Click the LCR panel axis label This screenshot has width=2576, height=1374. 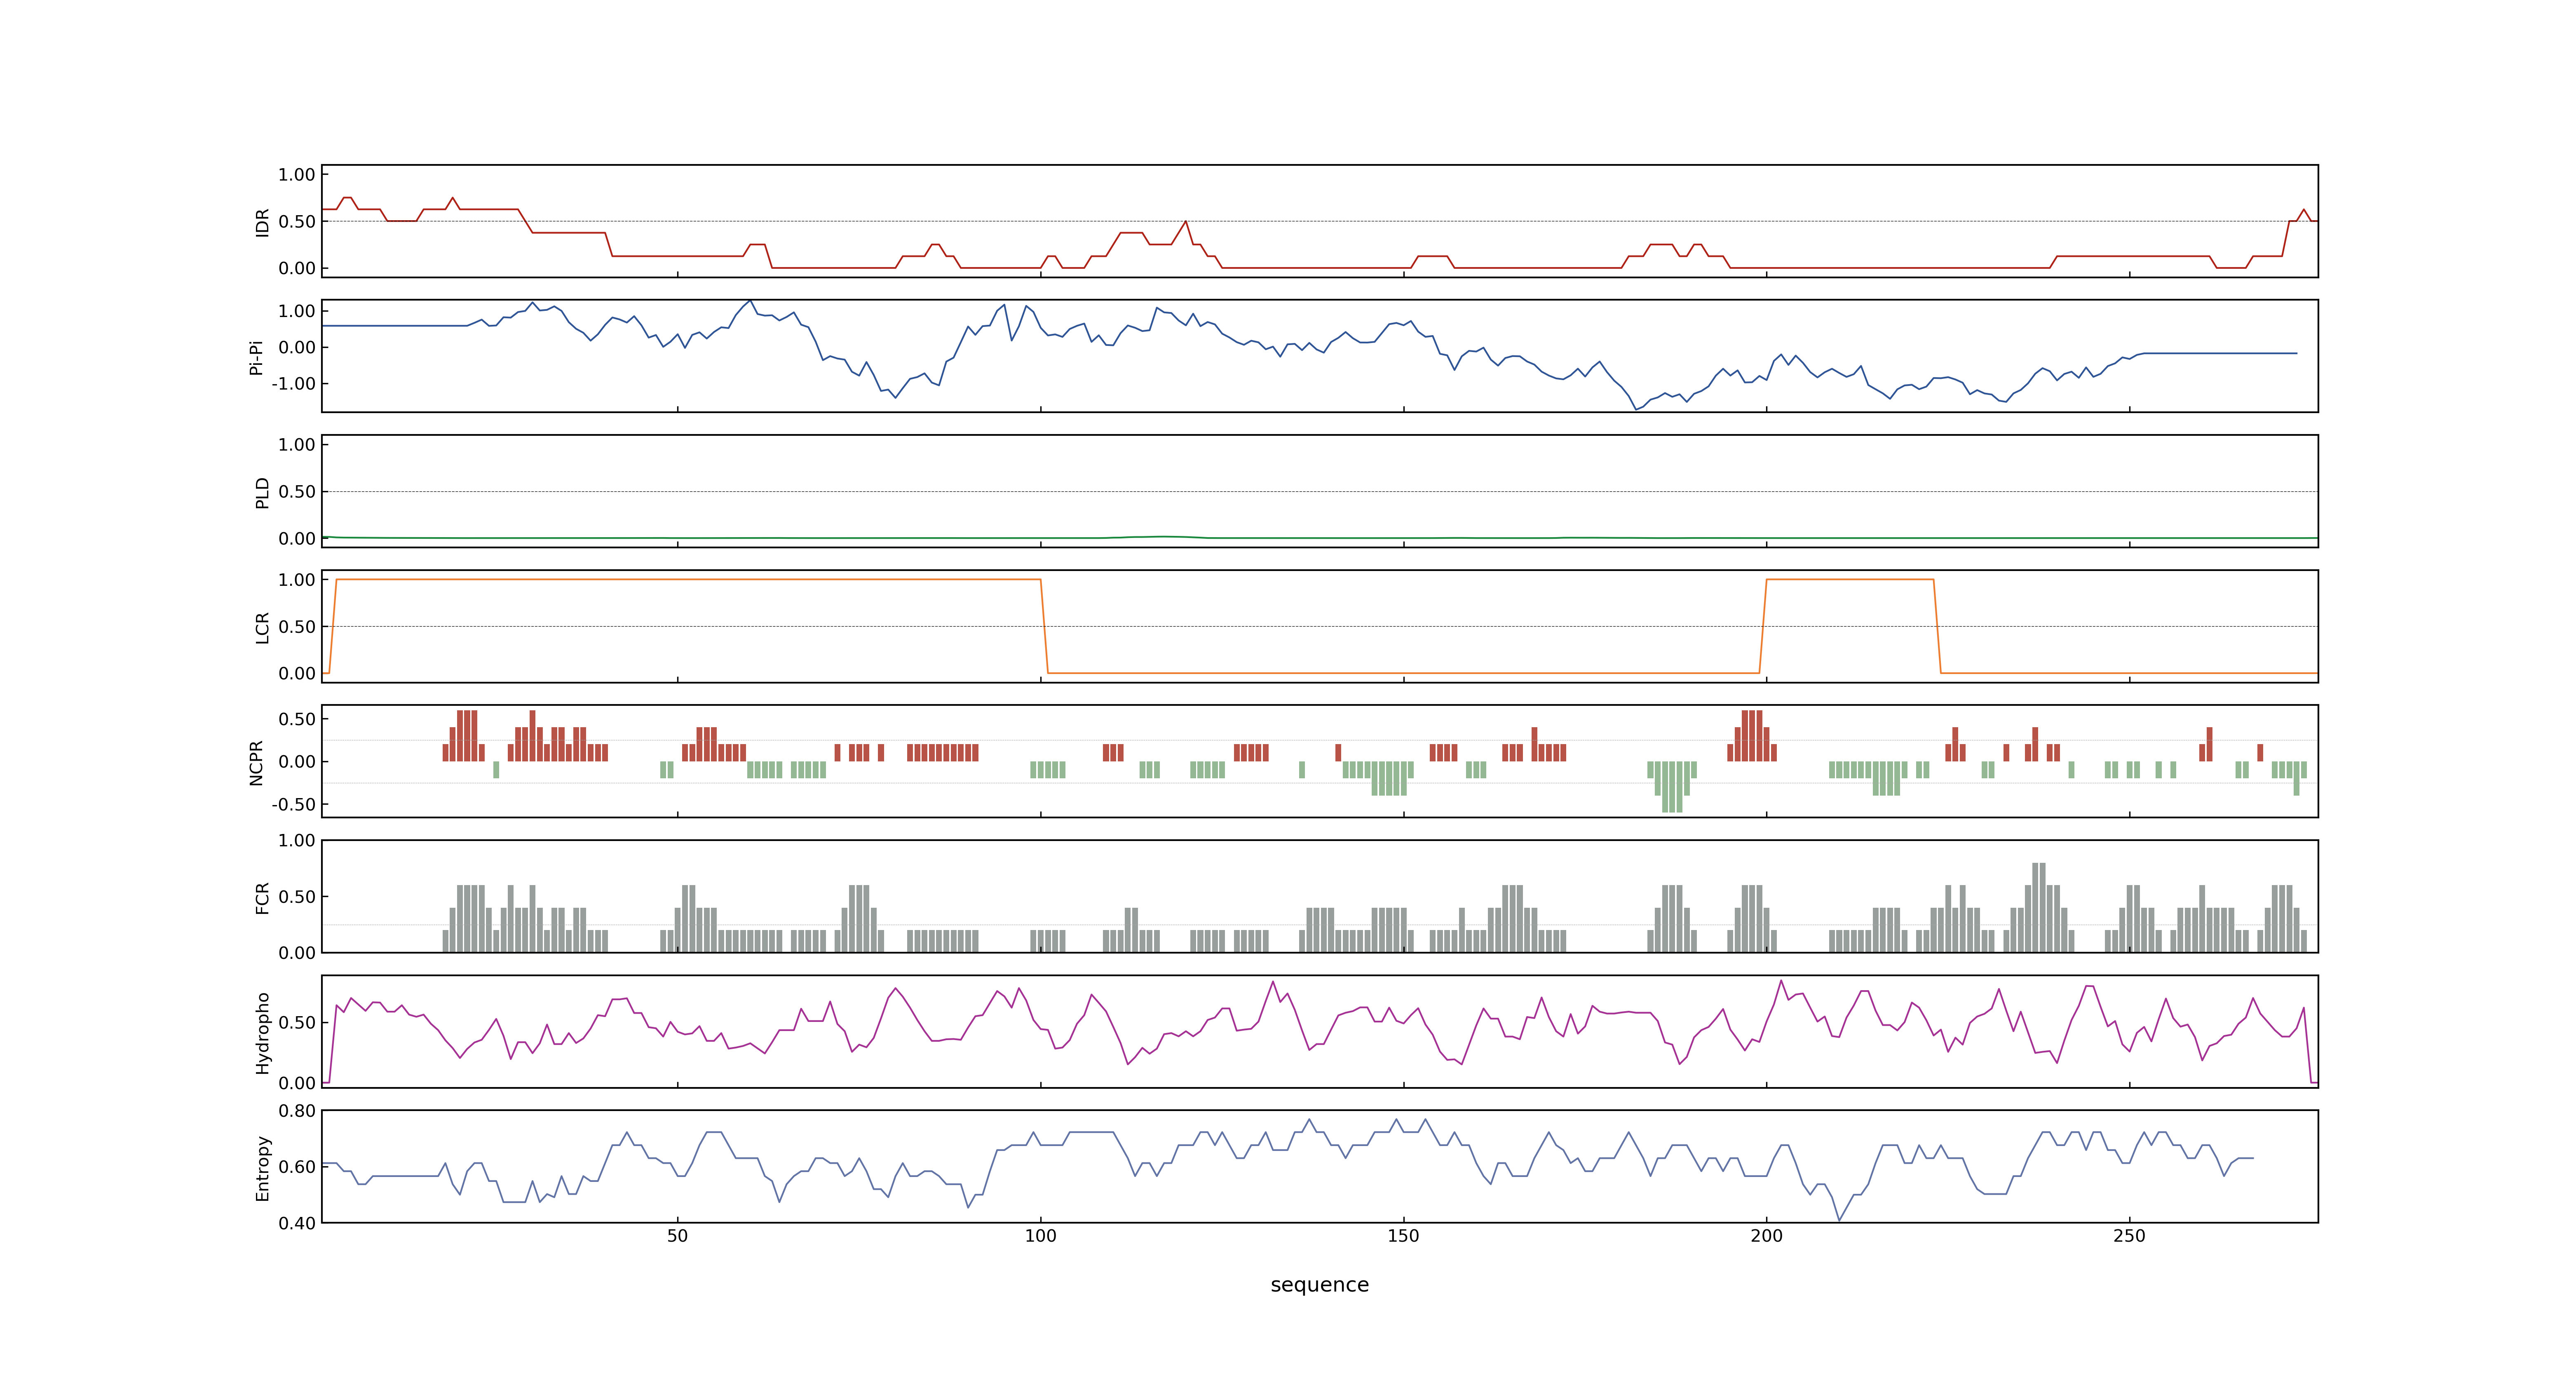click(x=262, y=627)
